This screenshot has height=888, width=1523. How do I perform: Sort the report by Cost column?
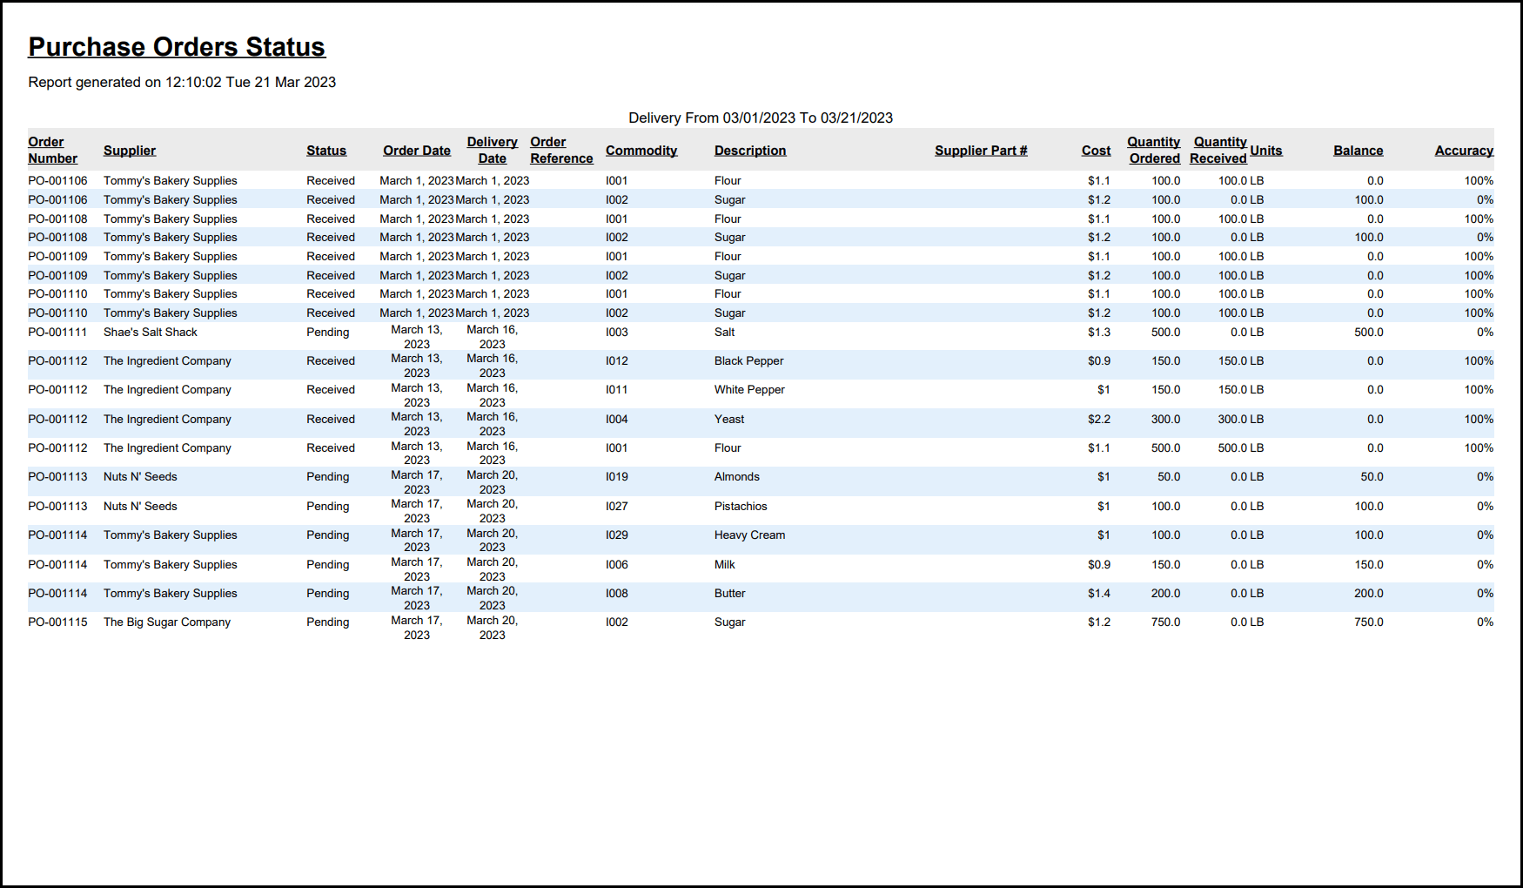(x=1096, y=150)
